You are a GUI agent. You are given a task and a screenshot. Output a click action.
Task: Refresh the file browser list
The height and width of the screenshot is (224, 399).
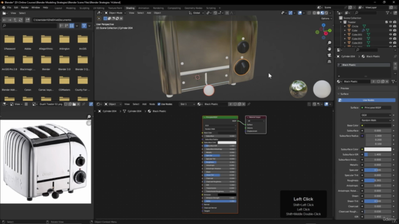21,20
